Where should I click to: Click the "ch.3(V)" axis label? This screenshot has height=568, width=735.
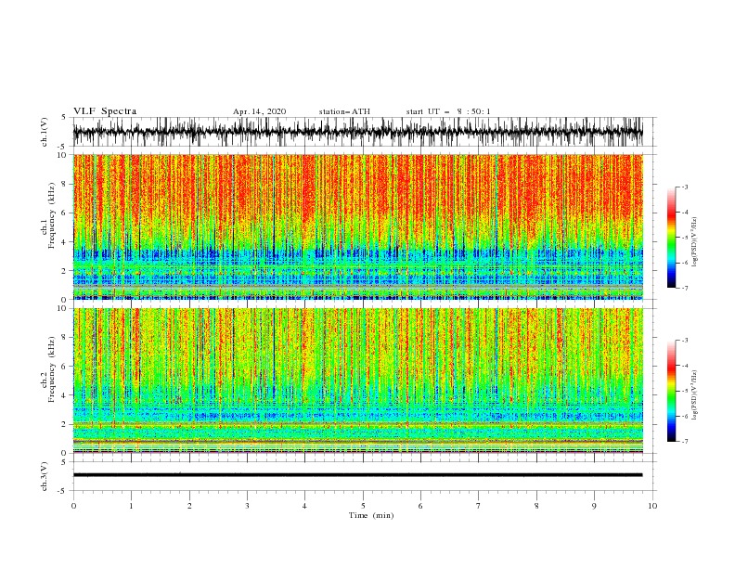[x=45, y=476]
